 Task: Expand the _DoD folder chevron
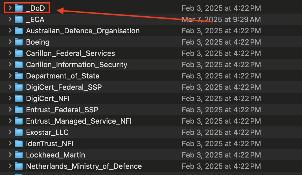tap(10, 8)
